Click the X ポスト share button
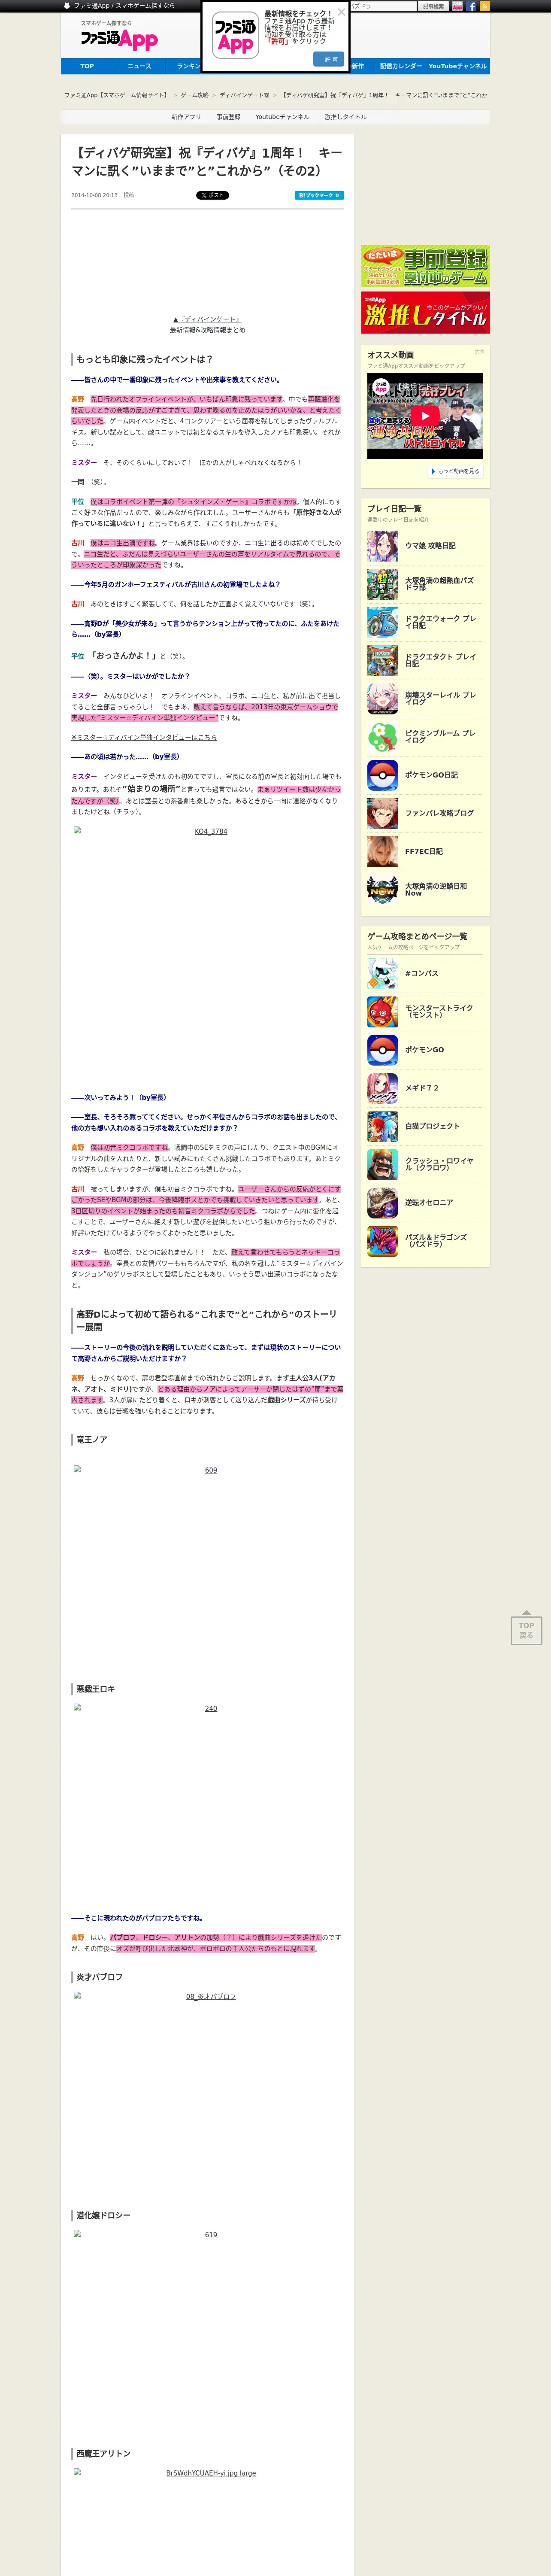The height and width of the screenshot is (2576, 551). coord(212,195)
